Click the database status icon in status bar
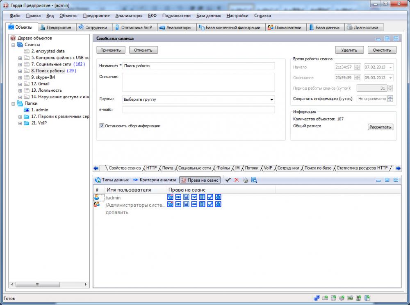This screenshot has height=305, width=410. pyautogui.click(x=333, y=298)
